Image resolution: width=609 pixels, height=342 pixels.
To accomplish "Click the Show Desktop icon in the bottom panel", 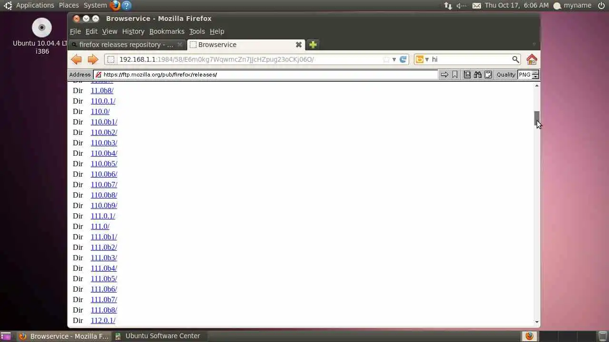I will coord(6,336).
